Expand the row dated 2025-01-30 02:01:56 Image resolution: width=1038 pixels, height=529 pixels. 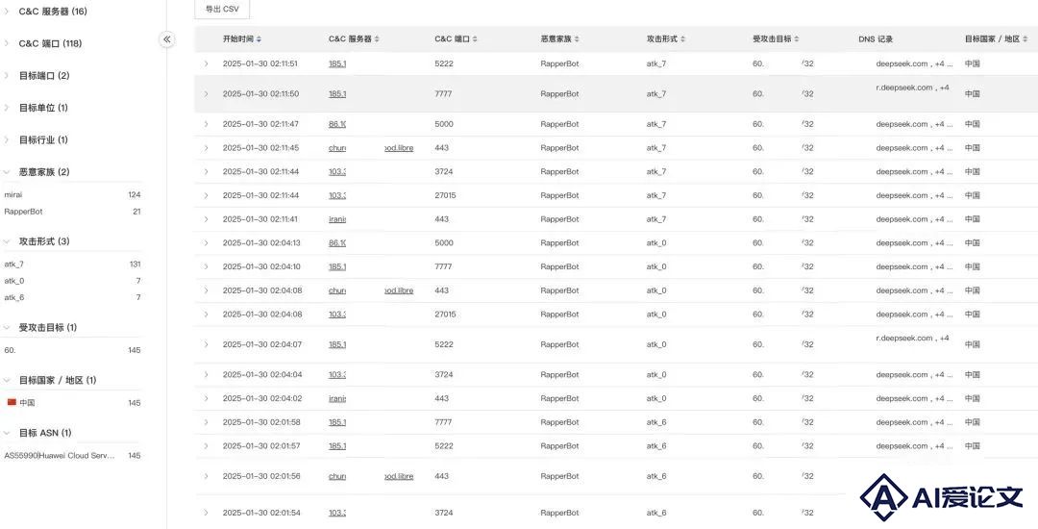(x=207, y=477)
